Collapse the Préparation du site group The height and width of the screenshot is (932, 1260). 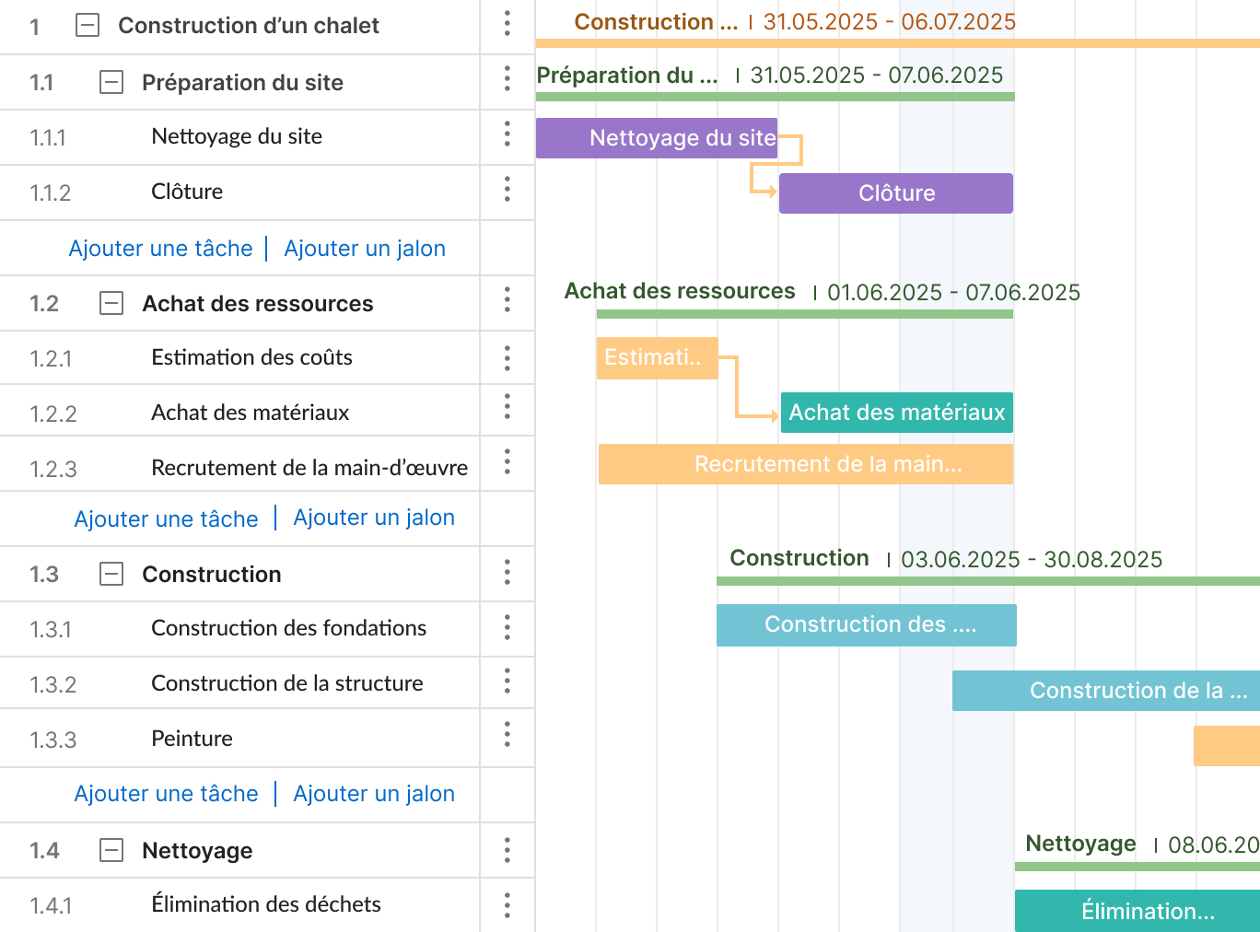111,83
